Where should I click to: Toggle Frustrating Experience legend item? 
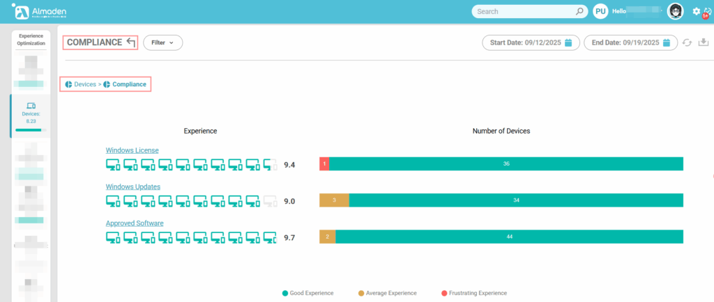click(x=473, y=293)
